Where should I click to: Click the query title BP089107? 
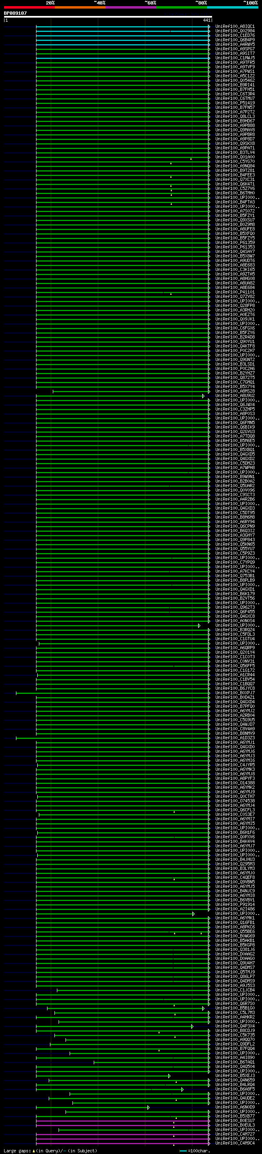(x=15, y=13)
